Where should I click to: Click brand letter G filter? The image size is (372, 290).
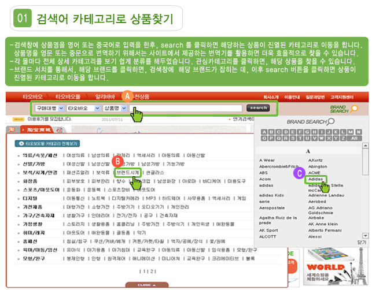307,132
